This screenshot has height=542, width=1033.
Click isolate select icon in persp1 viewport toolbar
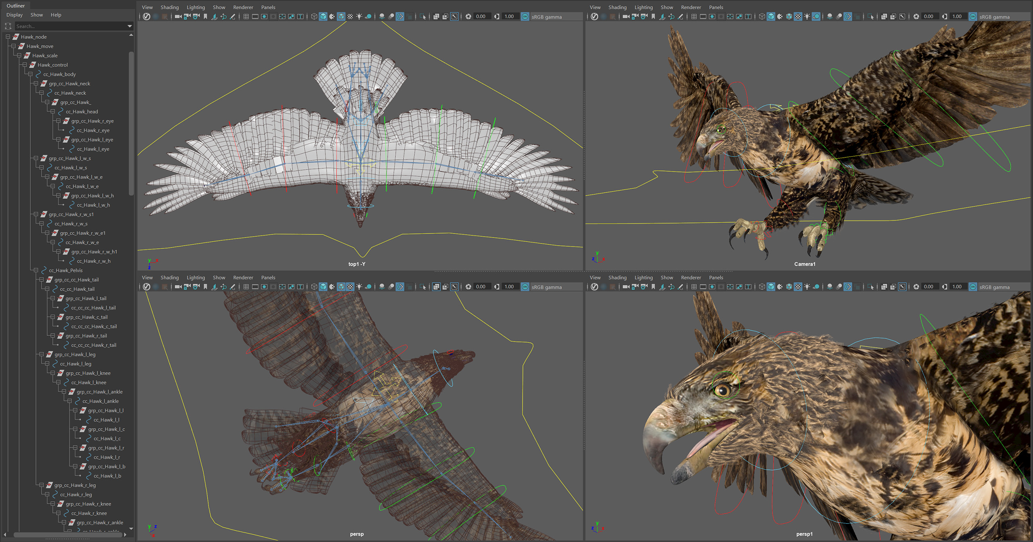870,287
